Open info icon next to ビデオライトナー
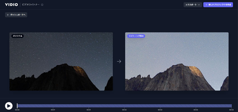Viewport: 238px width, 112px height. click(x=42, y=5)
